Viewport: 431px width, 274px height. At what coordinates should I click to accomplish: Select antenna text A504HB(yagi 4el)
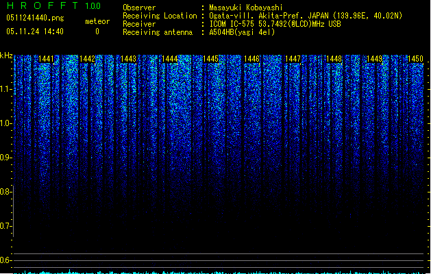pyautogui.click(x=242, y=32)
